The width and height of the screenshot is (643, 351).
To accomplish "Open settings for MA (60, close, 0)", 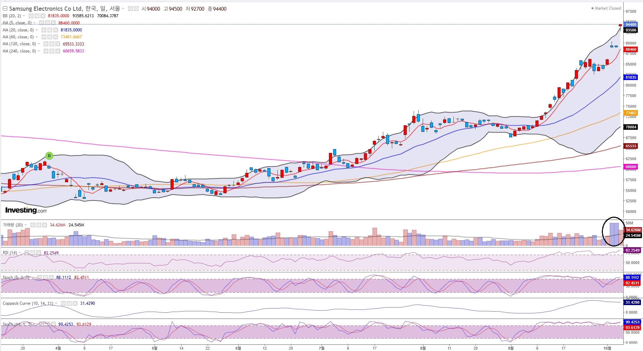I will (x=50, y=37).
